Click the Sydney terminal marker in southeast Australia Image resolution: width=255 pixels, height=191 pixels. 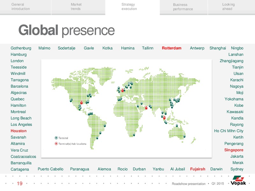[x=185, y=136]
